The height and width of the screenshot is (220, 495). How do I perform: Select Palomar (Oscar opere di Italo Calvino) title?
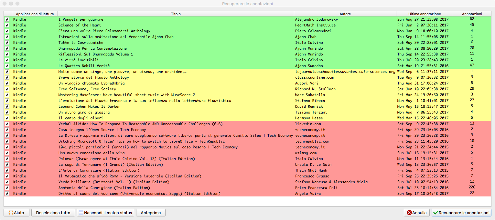pos(127,159)
